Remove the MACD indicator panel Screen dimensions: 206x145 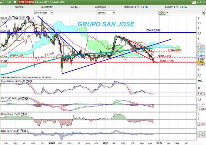point(27,98)
